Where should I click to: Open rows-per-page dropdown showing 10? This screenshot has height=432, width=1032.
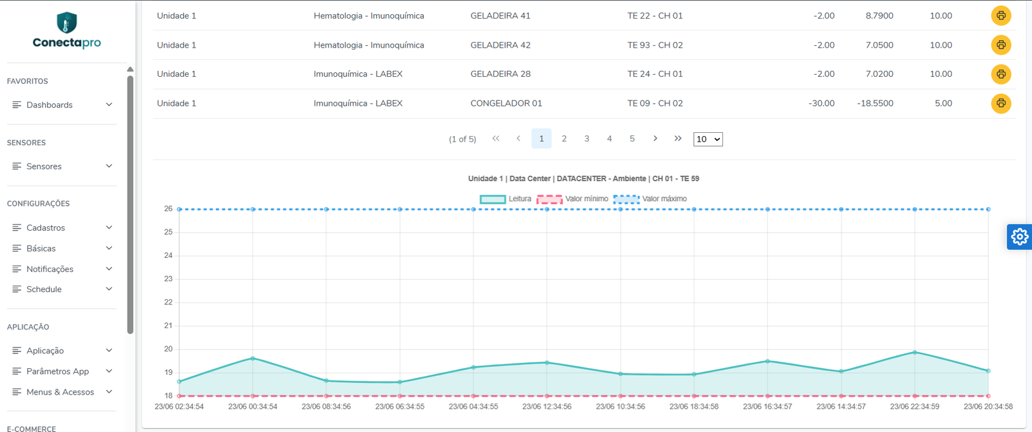(x=708, y=139)
